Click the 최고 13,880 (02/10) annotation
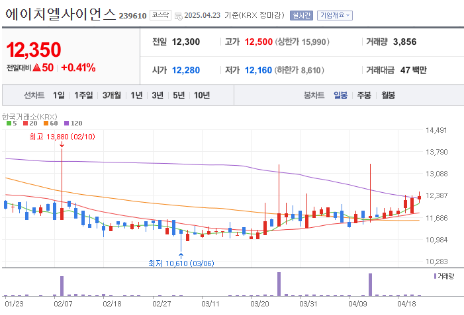464x315 pixels. [62, 137]
